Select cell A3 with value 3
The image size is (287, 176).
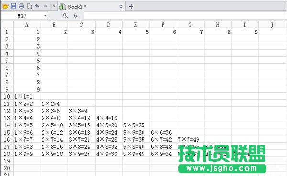click(x=27, y=46)
